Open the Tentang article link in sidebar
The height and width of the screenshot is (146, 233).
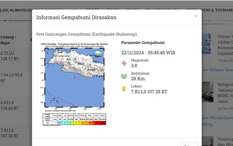(x=225, y=141)
